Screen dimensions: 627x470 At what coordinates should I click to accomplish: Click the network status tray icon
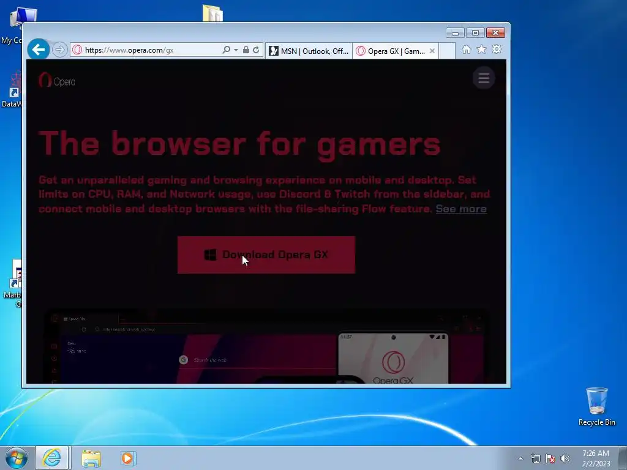[x=535, y=458]
